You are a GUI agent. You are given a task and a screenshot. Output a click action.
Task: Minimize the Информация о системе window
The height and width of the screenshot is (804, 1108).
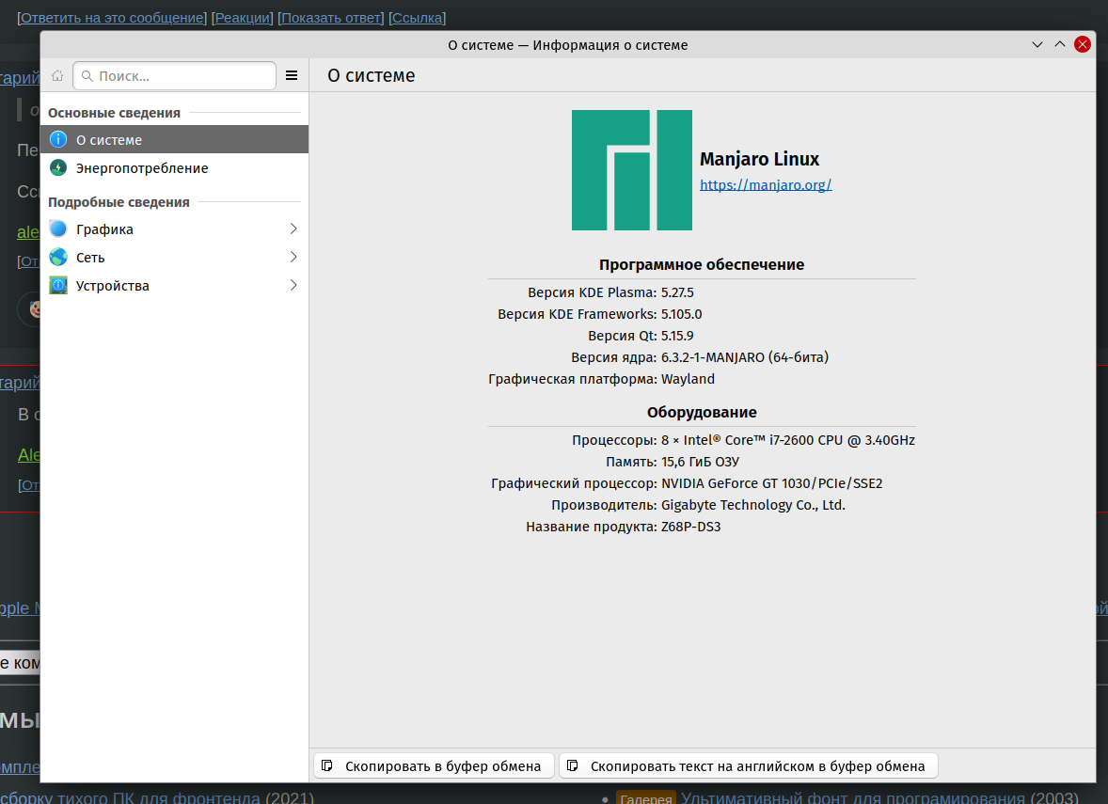click(1037, 44)
